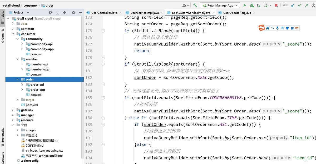Expand the .idea folder
316x164 pixels.
click(13, 24)
